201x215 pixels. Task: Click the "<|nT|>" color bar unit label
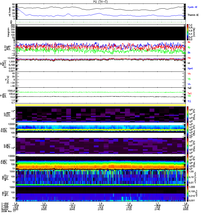(x=197, y=193)
